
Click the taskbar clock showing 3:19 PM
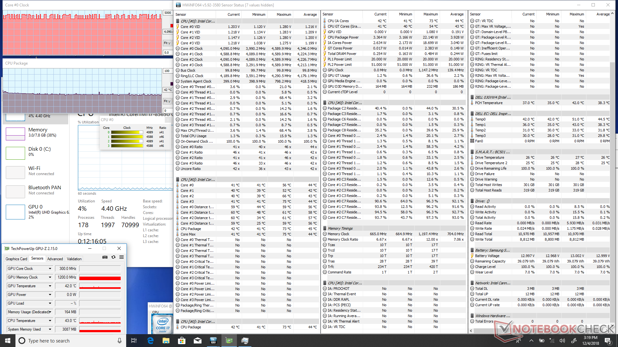coord(591,341)
